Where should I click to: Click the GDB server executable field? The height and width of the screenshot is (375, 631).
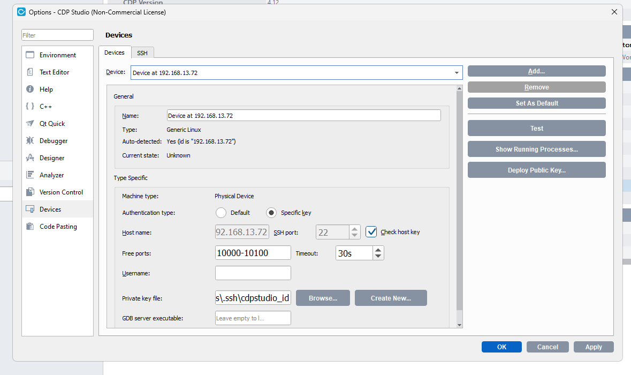click(x=253, y=318)
